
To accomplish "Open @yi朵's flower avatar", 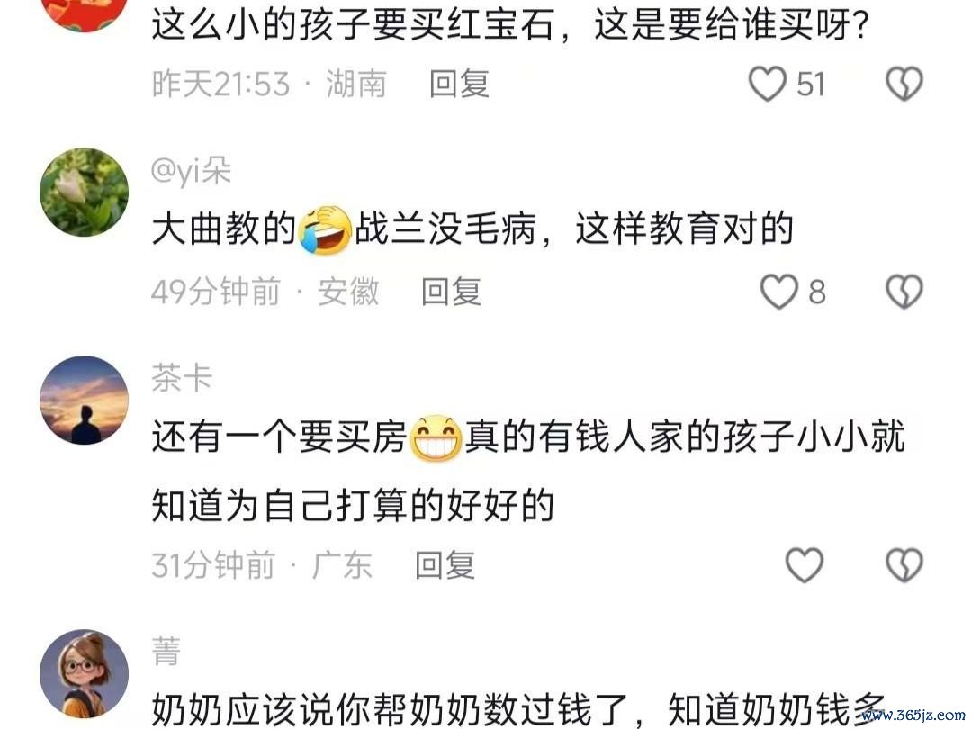I will point(85,192).
